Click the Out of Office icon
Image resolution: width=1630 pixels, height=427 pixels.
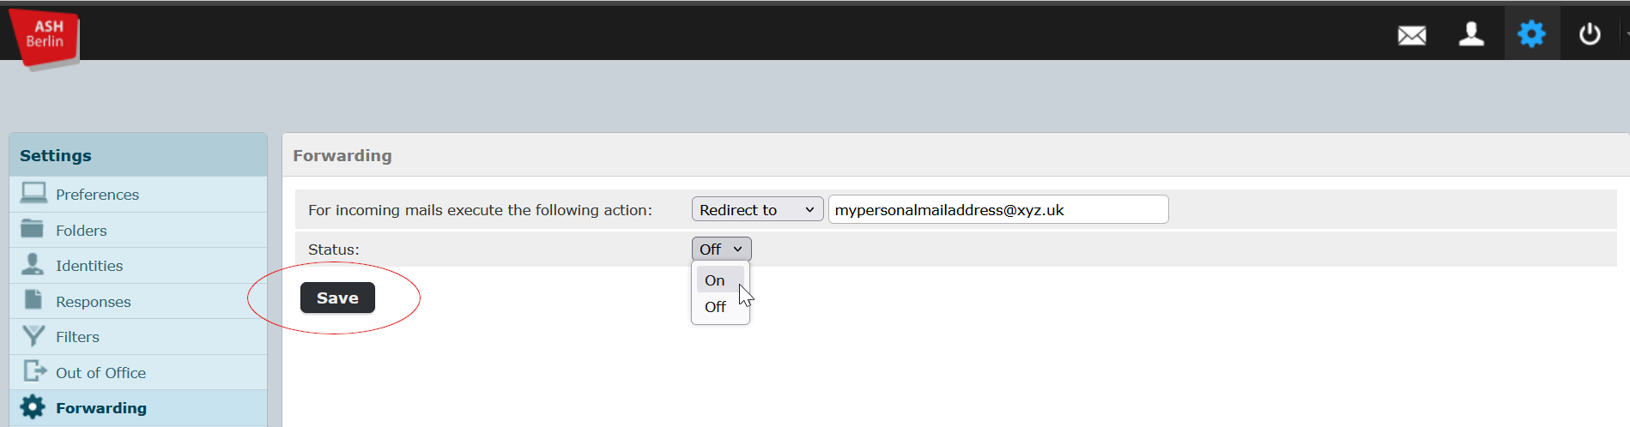click(34, 371)
